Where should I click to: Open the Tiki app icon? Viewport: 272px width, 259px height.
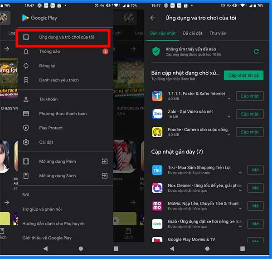pos(157,170)
